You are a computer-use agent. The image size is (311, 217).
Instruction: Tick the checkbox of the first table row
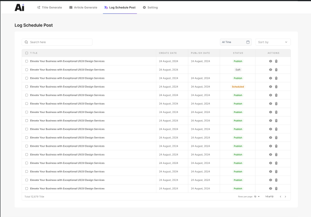27,61
